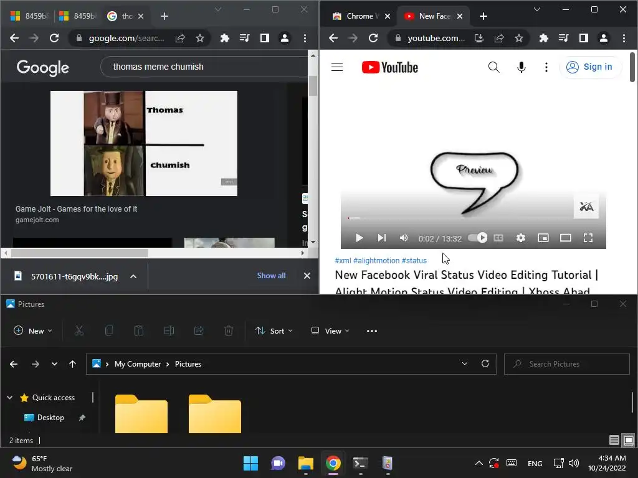
Task: Toggle side panel in Google Chrome window
Action: (x=264, y=38)
